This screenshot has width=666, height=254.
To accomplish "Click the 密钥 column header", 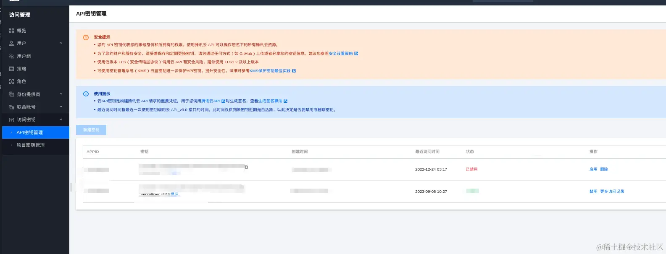I will pyautogui.click(x=145, y=152).
